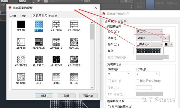This screenshot has height=108, width=180.
Task: Click AutoCAD logo in Hatch and Gradient dialog
Action: pos(104,14)
